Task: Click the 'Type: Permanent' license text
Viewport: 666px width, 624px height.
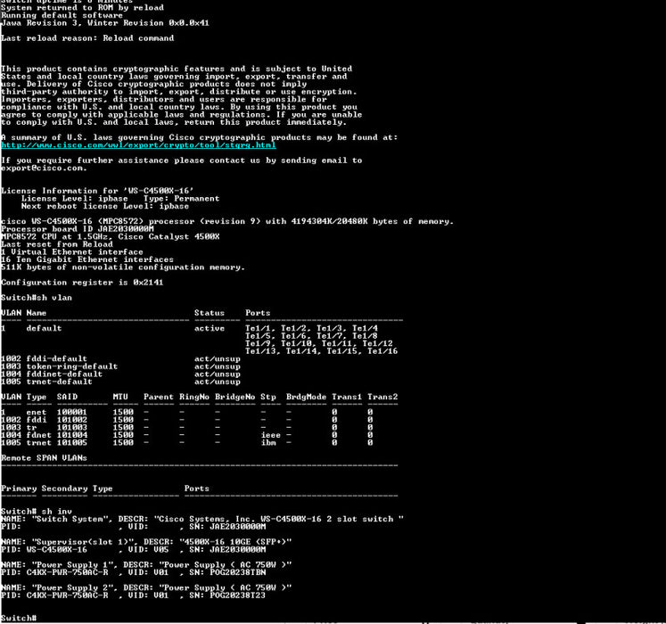Action: click(x=181, y=199)
